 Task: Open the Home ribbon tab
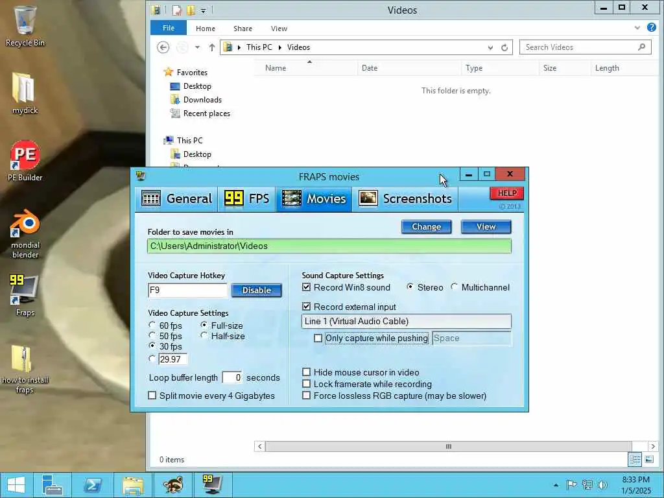point(206,29)
